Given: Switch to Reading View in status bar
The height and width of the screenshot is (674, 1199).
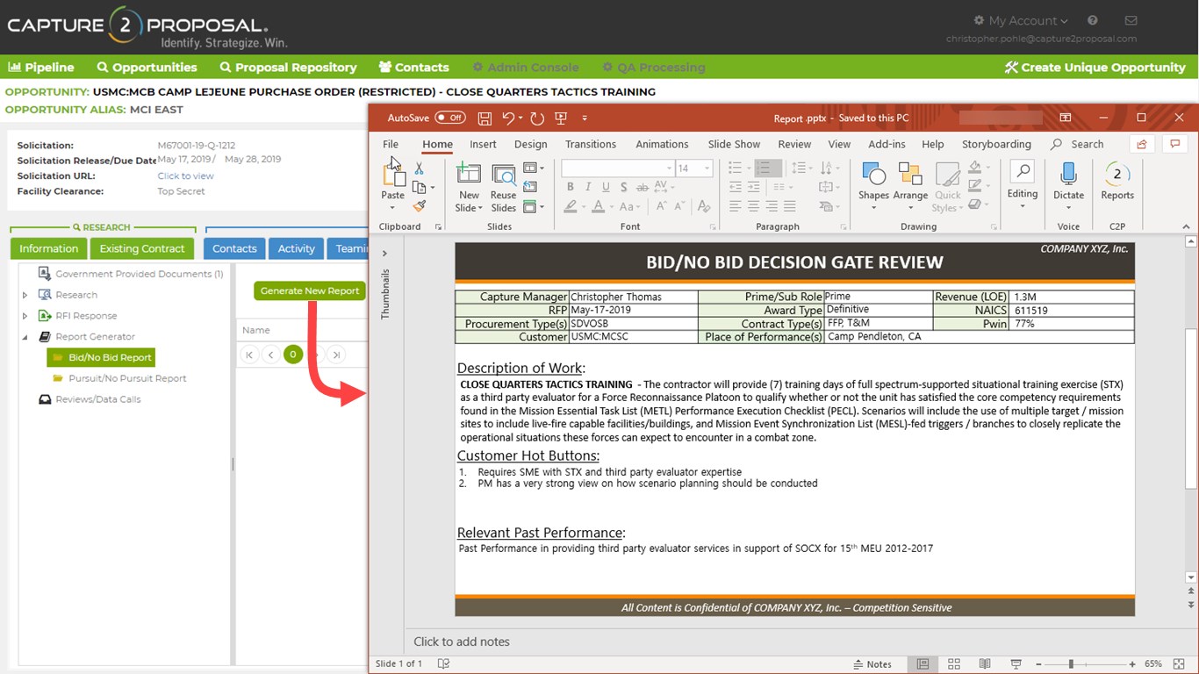Looking at the screenshot, I should tap(985, 664).
